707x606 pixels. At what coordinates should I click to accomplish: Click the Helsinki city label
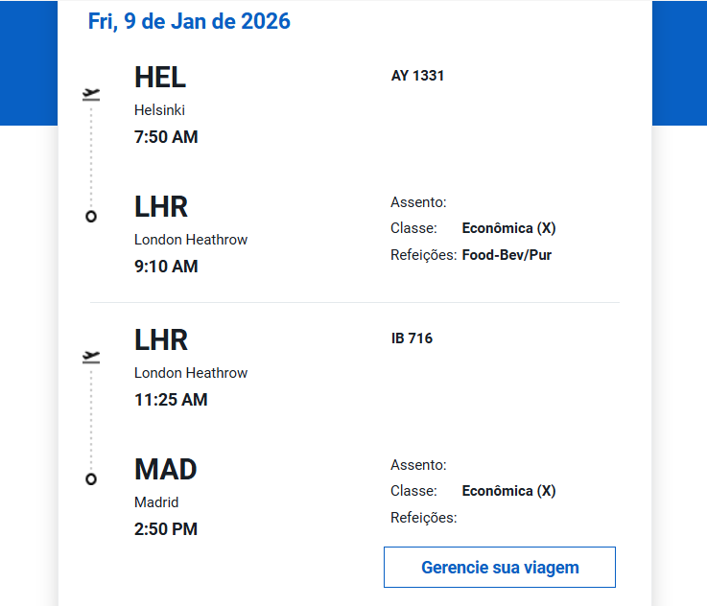point(159,110)
